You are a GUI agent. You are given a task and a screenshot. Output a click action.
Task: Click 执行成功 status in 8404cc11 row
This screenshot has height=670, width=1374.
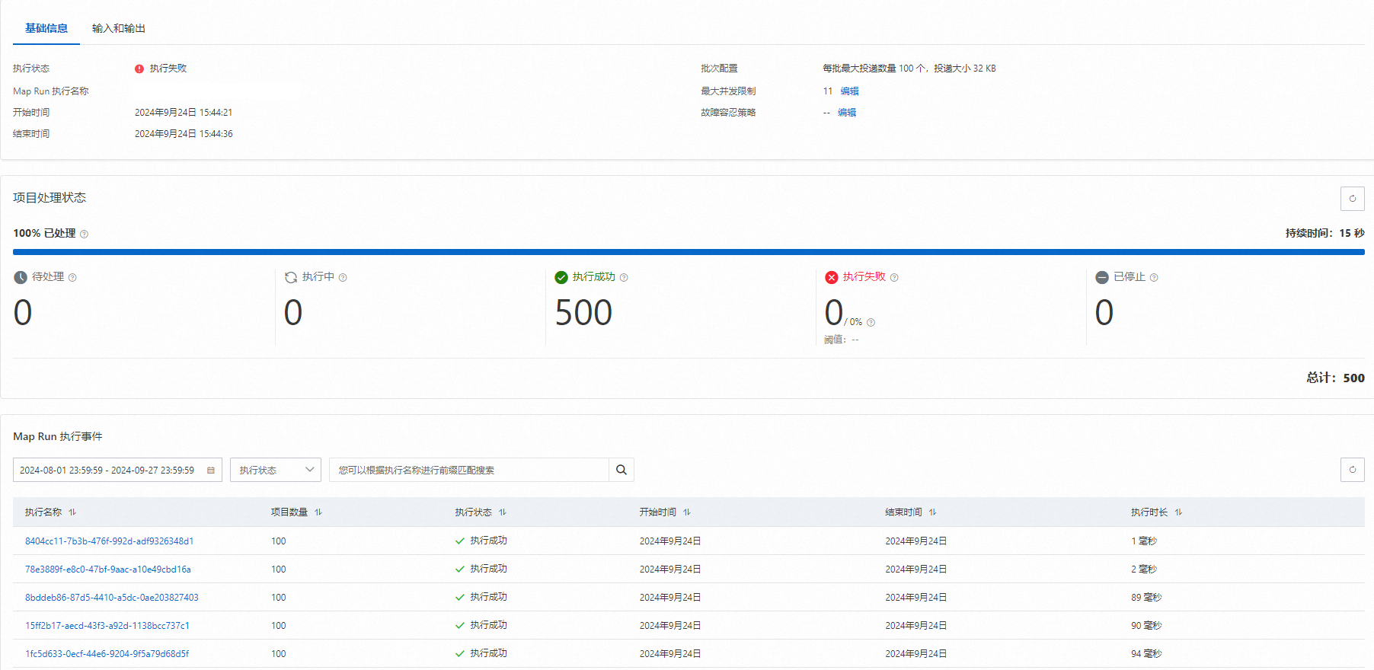(x=481, y=541)
